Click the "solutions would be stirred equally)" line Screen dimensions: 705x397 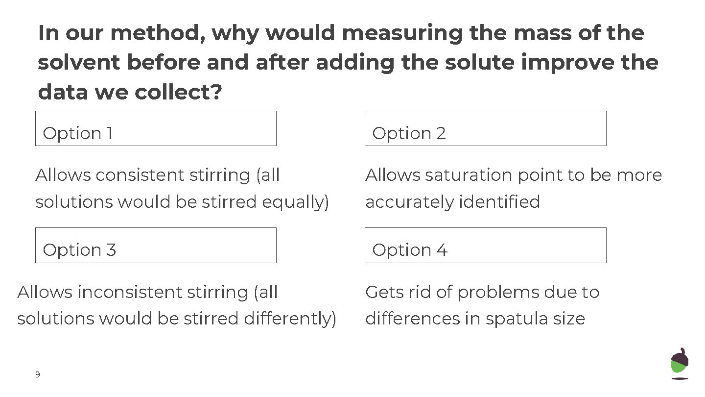click(182, 201)
